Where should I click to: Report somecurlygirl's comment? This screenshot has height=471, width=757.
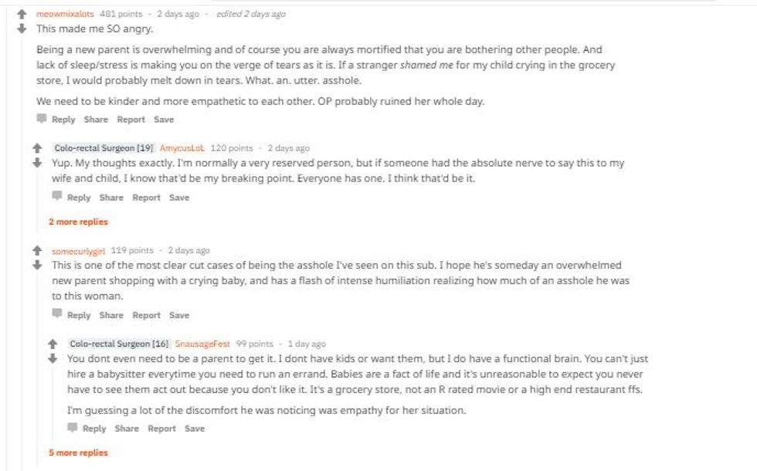click(146, 315)
